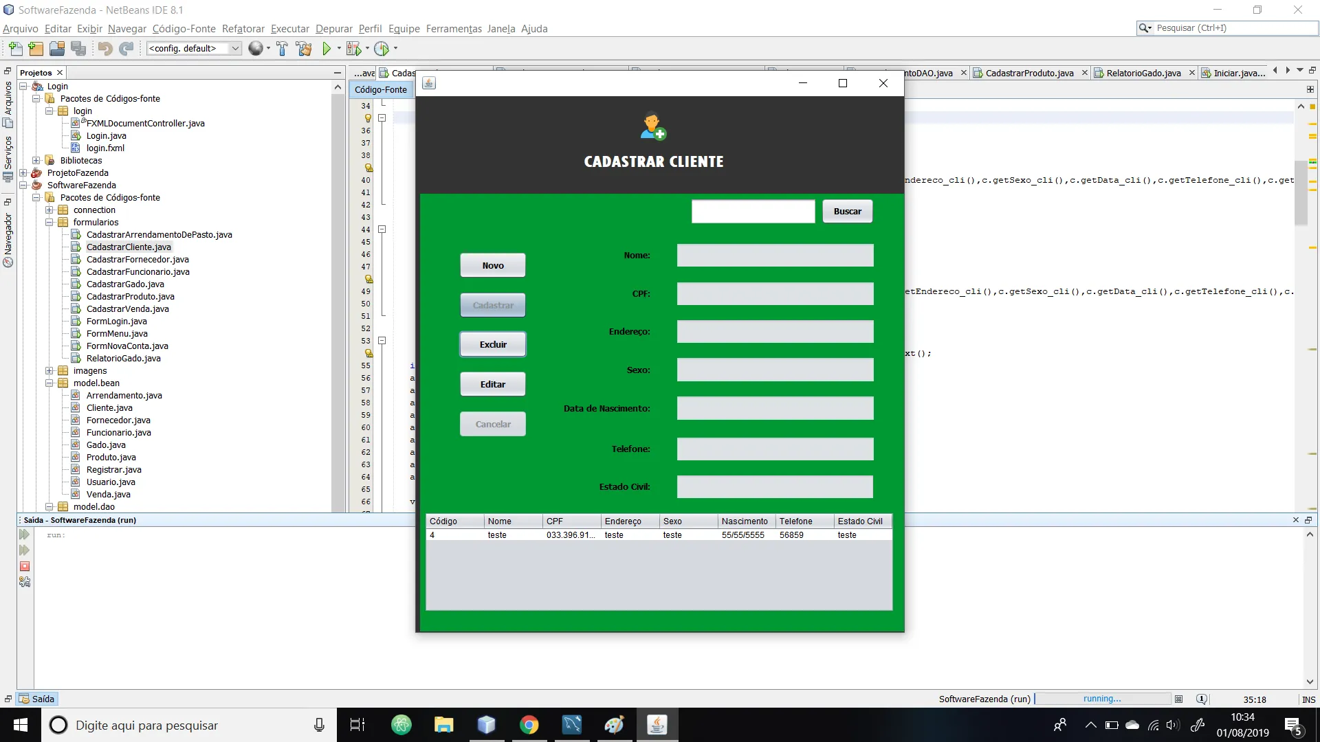Click the Nome input field
Screen dimensions: 1320x742
(x=775, y=255)
